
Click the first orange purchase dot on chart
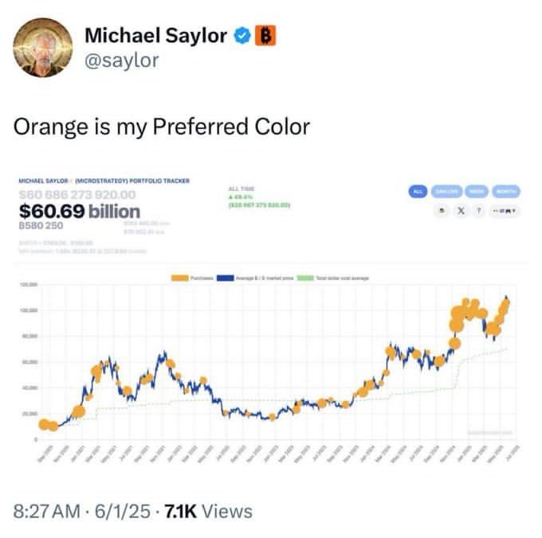tap(45, 424)
